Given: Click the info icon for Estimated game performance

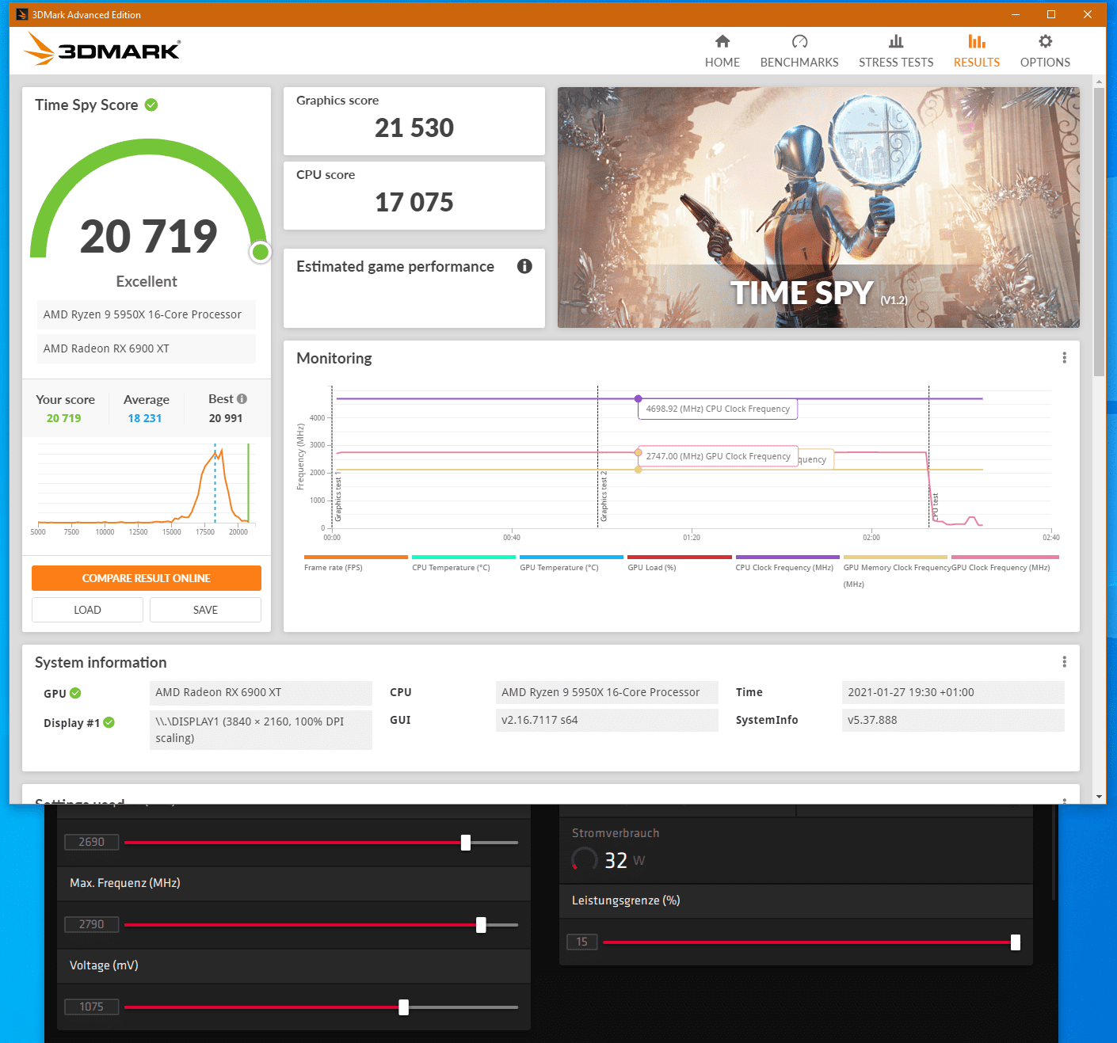Looking at the screenshot, I should (x=524, y=266).
